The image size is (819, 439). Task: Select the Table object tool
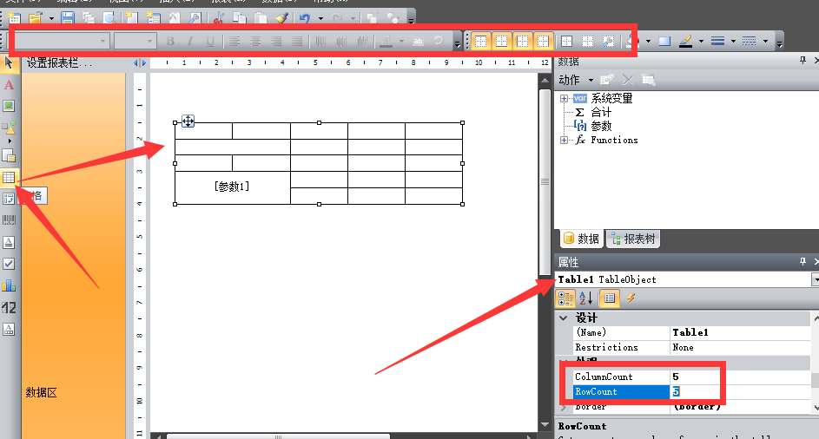[9, 178]
